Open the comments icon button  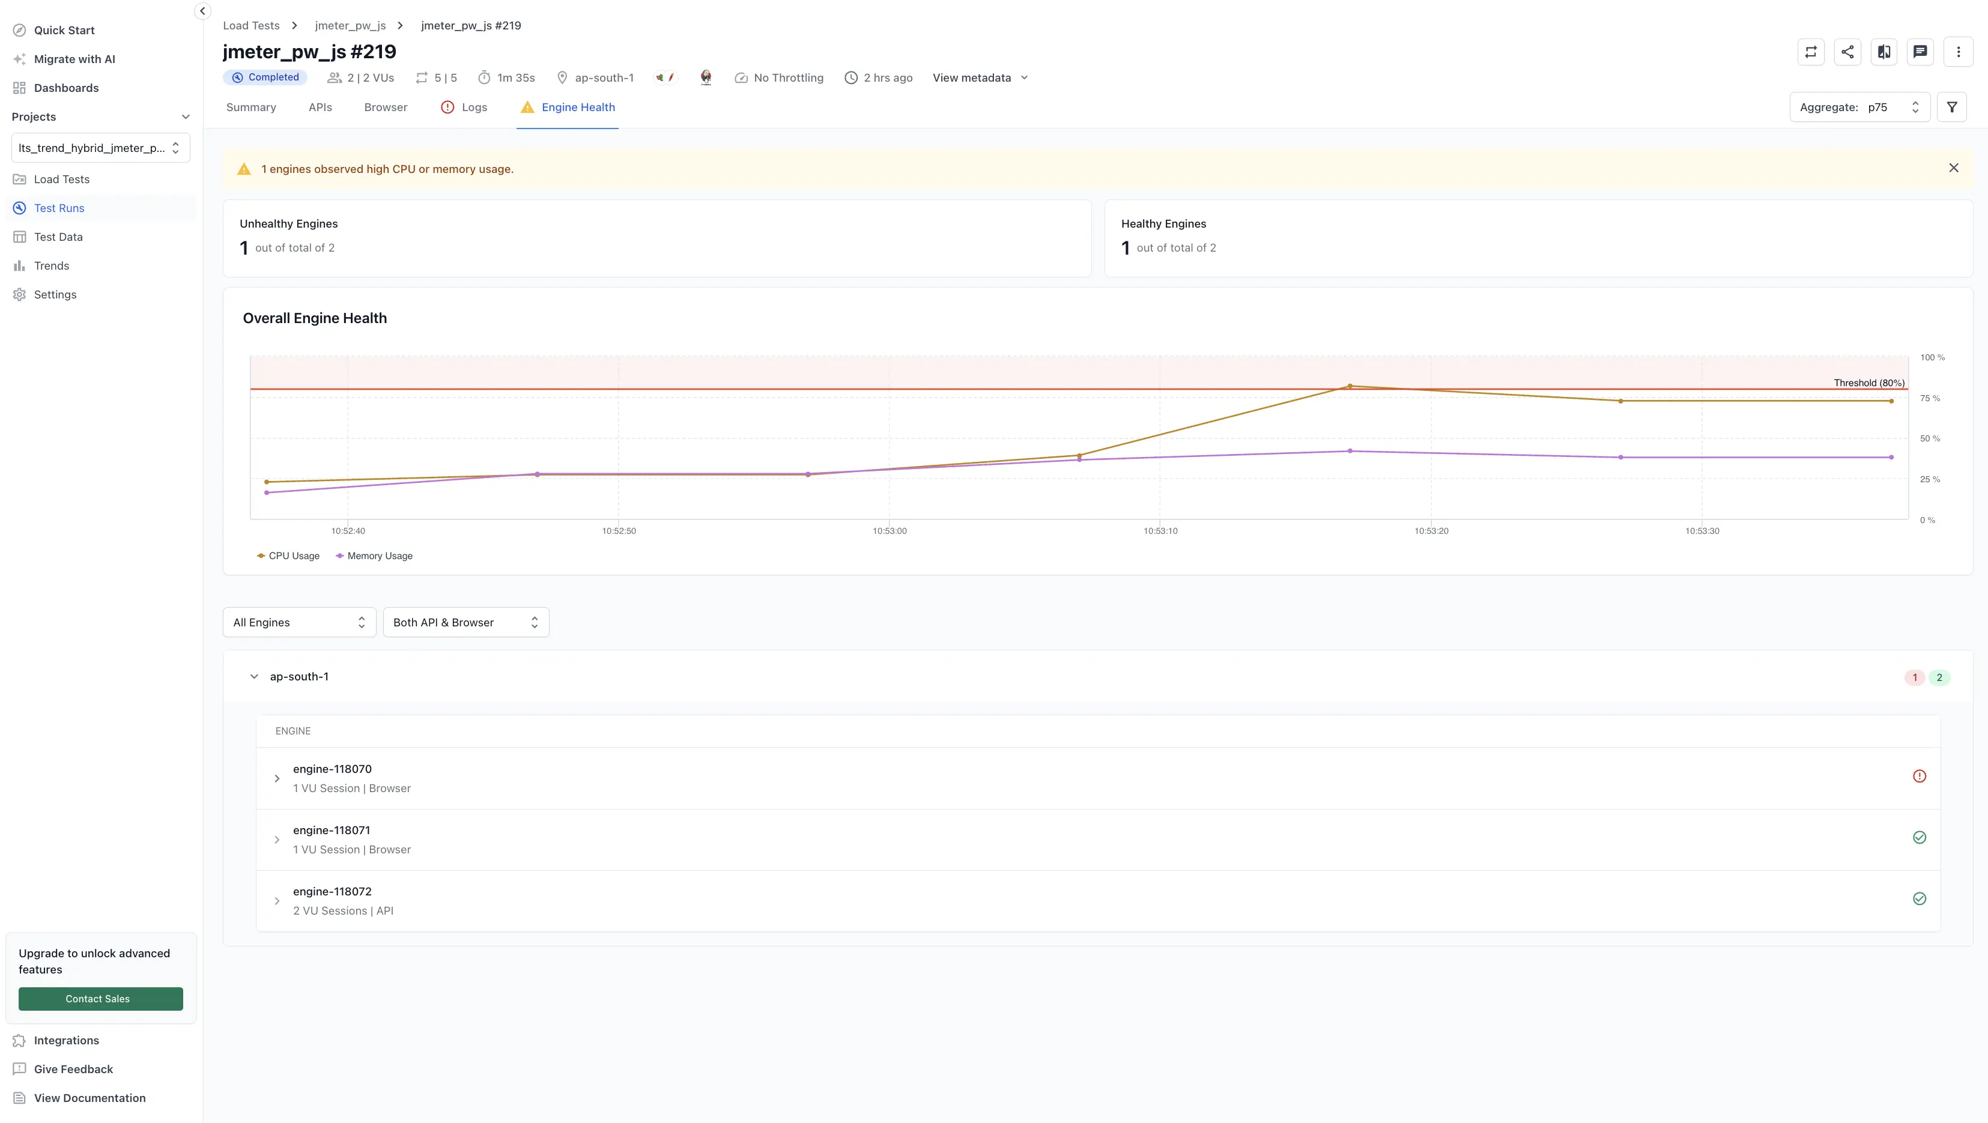pyautogui.click(x=1920, y=52)
